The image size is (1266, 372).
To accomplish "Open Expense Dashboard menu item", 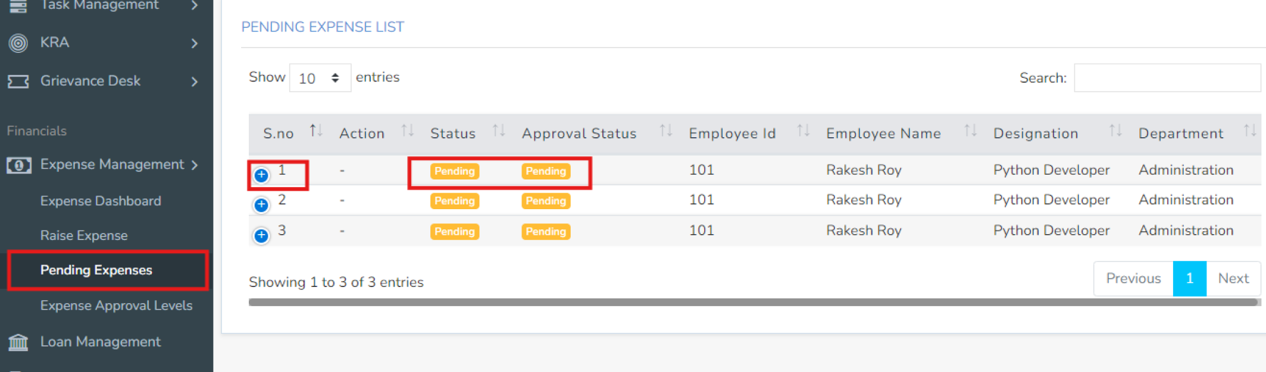I will (101, 201).
